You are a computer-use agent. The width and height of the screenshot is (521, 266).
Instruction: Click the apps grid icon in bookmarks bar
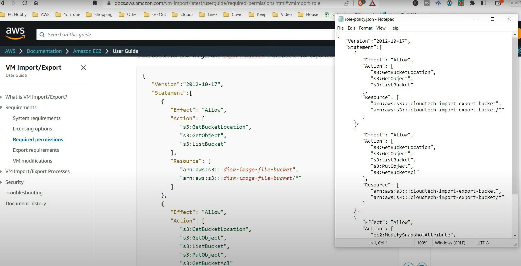click(327, 14)
